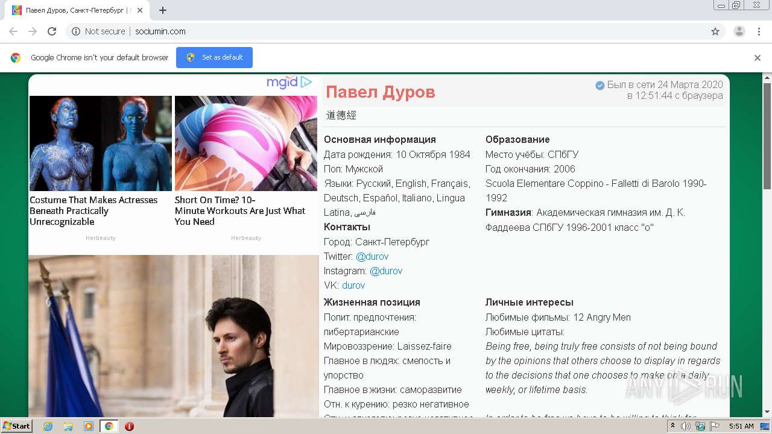
Task: Click the 'Год окончания: 2006' text
Action: [530, 169]
